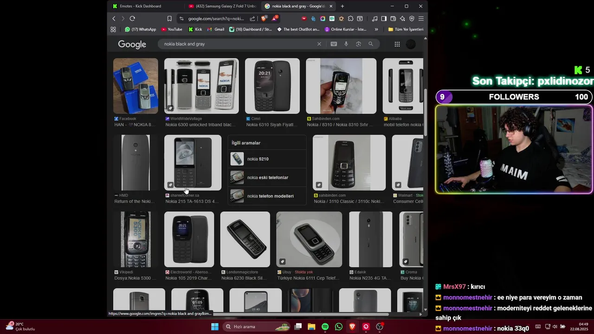Open the Brave Wallet icon
The height and width of the screenshot is (334, 594).
point(393,19)
